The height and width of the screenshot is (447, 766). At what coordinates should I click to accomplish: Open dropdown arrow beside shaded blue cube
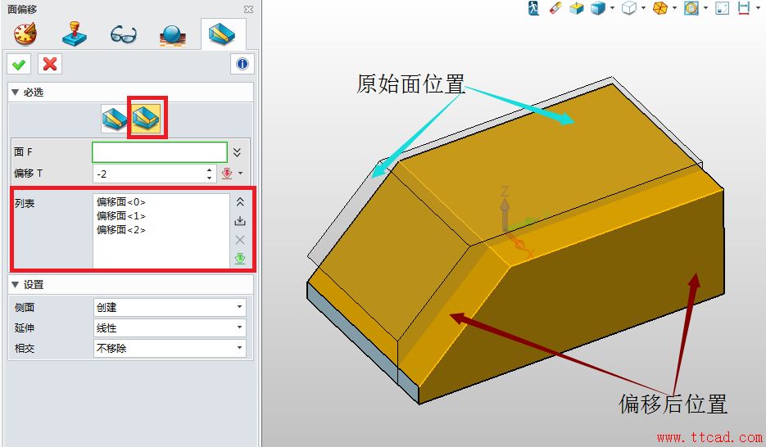[612, 8]
